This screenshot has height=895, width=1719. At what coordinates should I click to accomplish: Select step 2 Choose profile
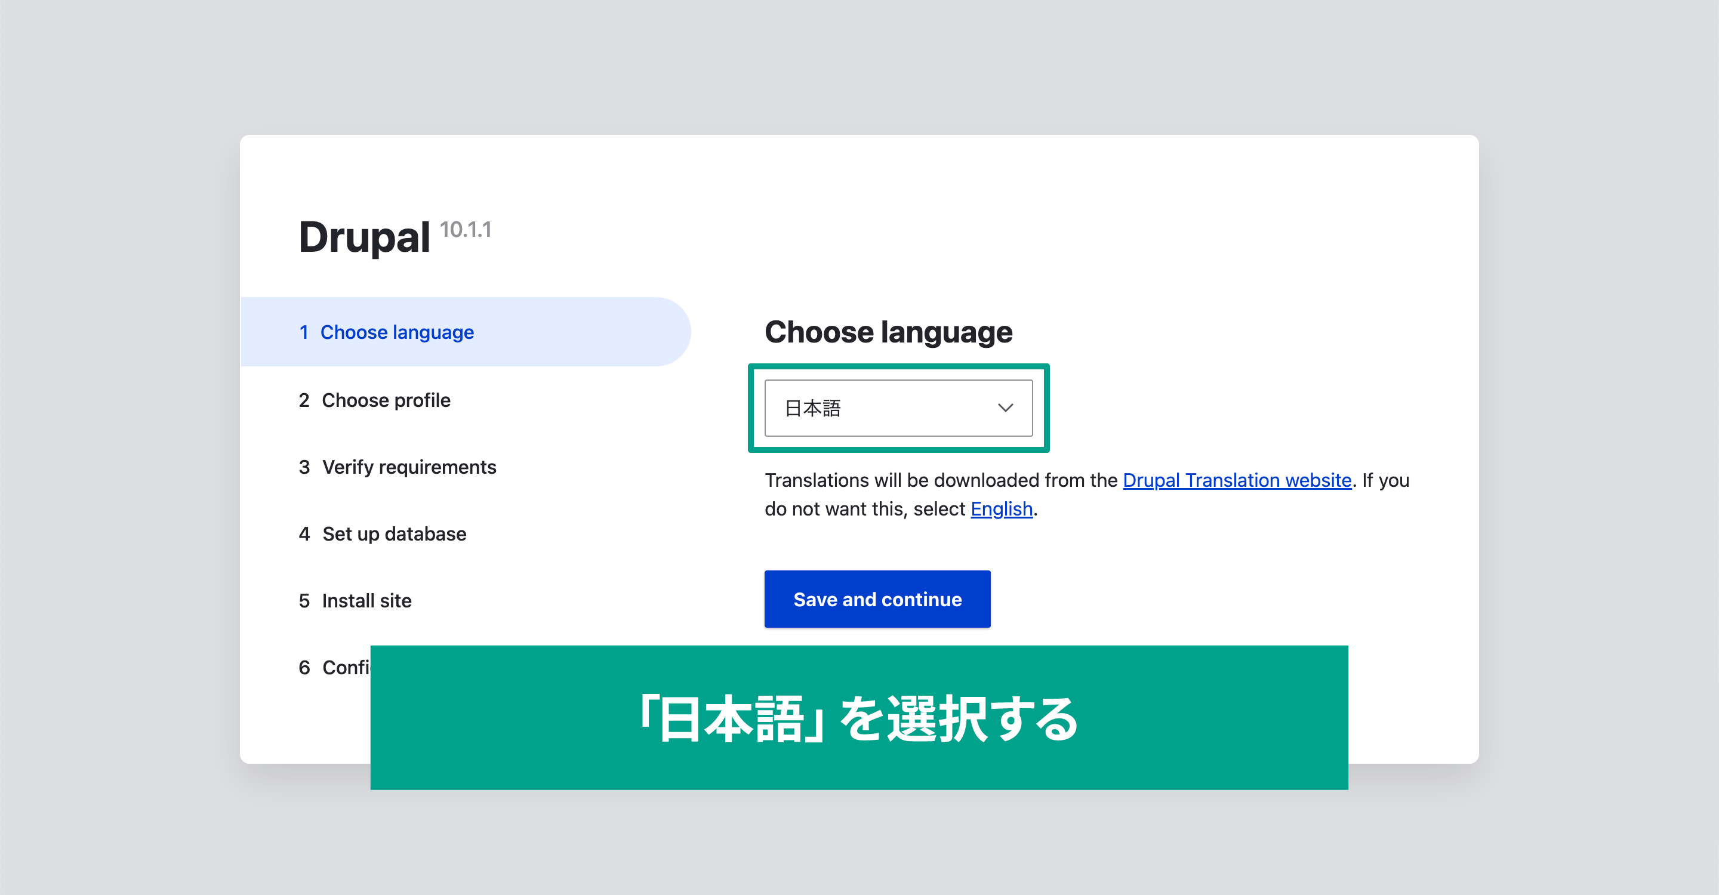pos(384,400)
